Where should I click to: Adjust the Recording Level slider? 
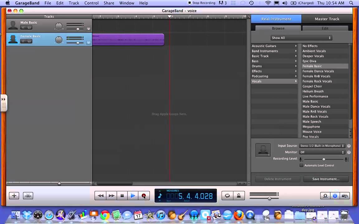coord(323,159)
